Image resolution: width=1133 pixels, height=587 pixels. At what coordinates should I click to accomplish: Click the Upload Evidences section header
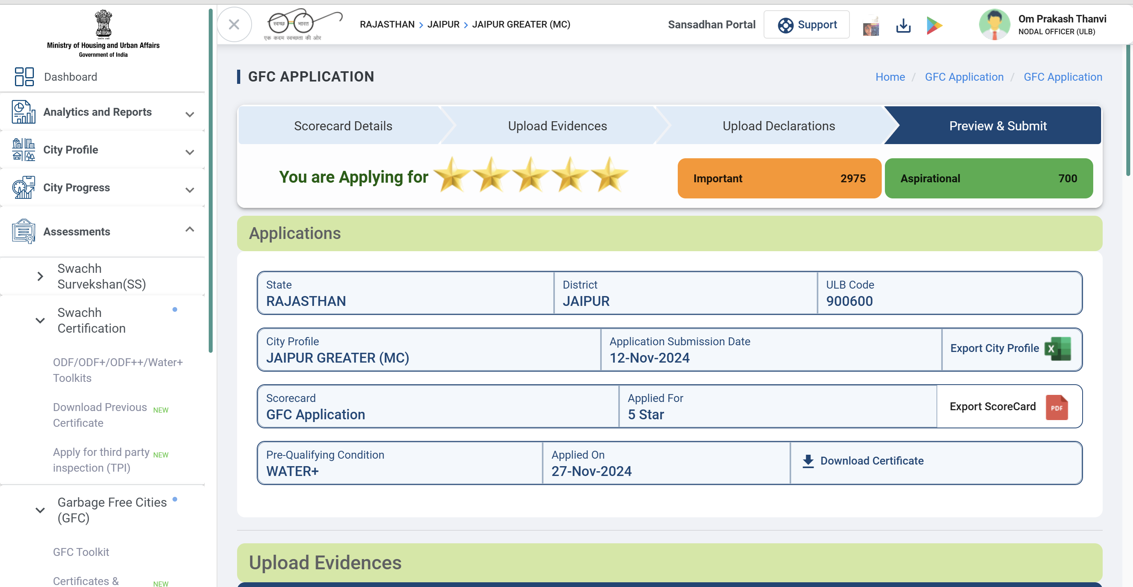click(669, 562)
